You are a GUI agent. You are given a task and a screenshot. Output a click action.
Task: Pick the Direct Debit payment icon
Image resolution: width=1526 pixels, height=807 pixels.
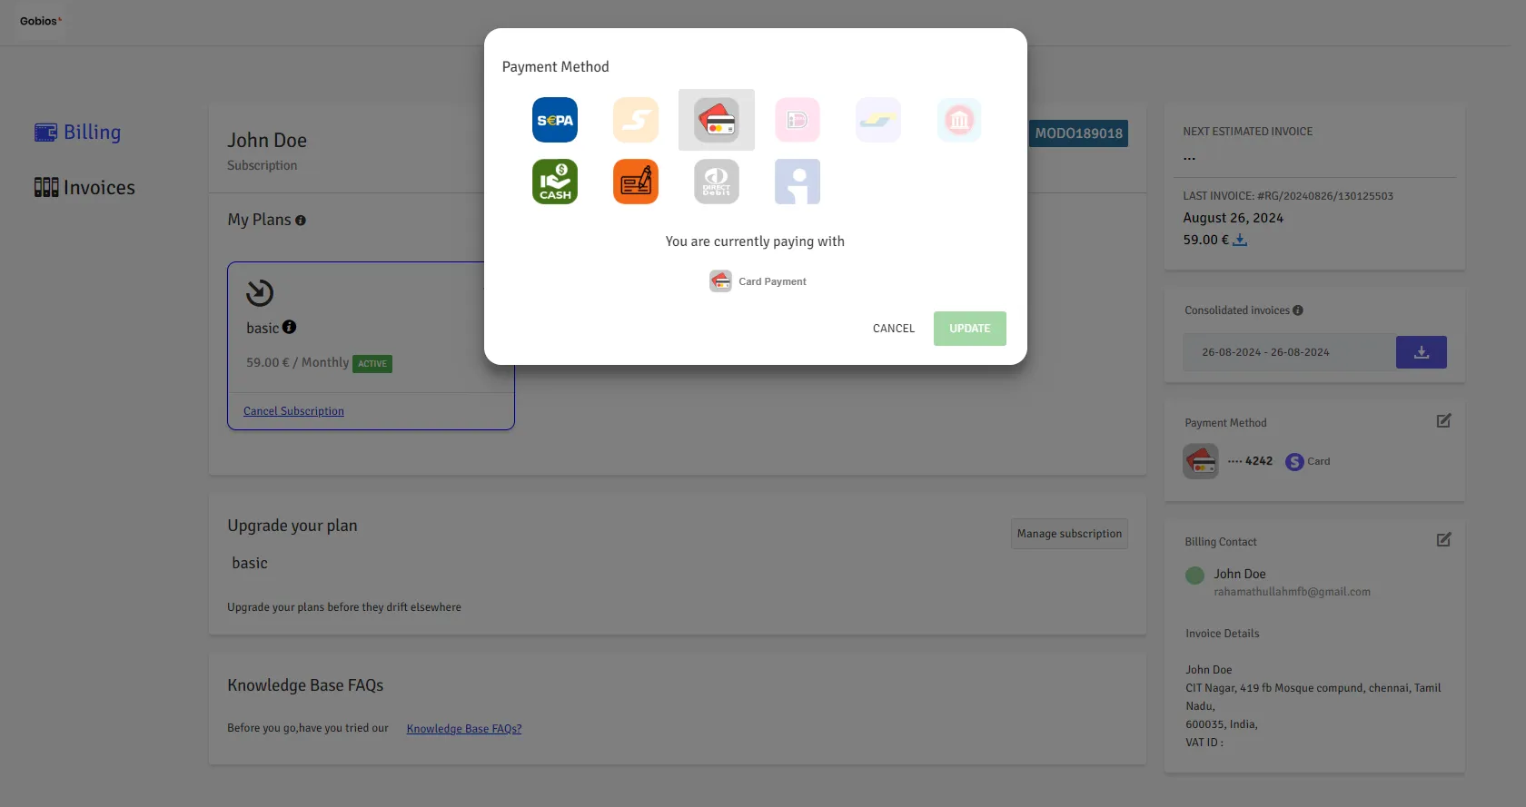(717, 182)
